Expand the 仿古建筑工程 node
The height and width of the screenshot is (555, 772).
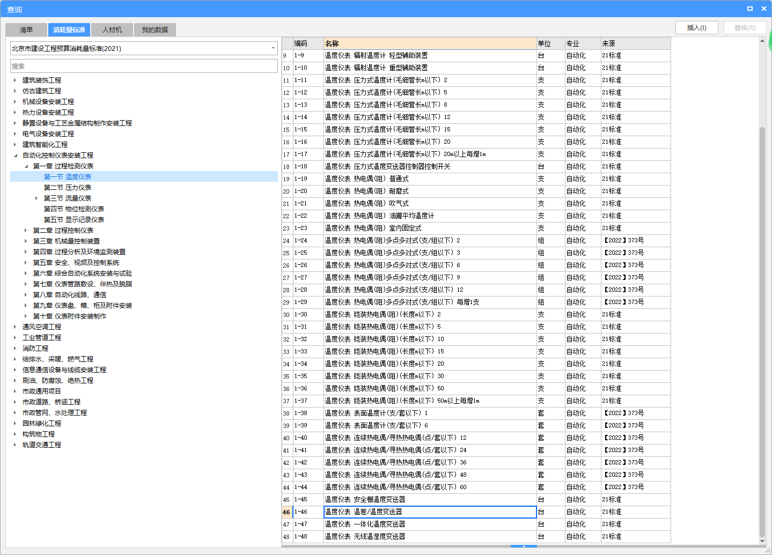[15, 91]
